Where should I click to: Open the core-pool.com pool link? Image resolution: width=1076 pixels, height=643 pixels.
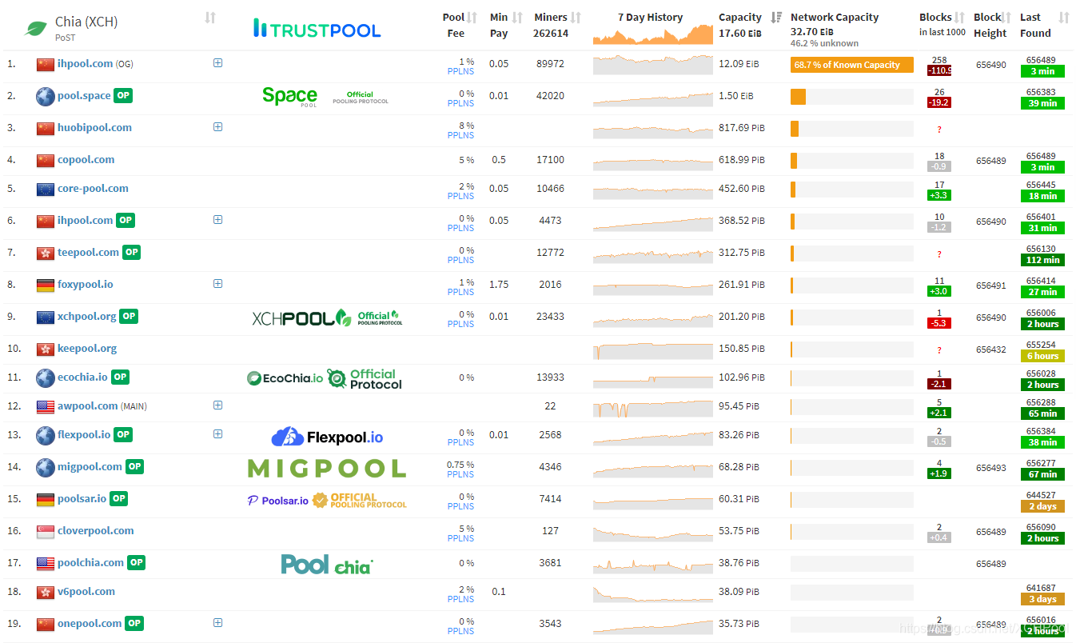tap(93, 188)
